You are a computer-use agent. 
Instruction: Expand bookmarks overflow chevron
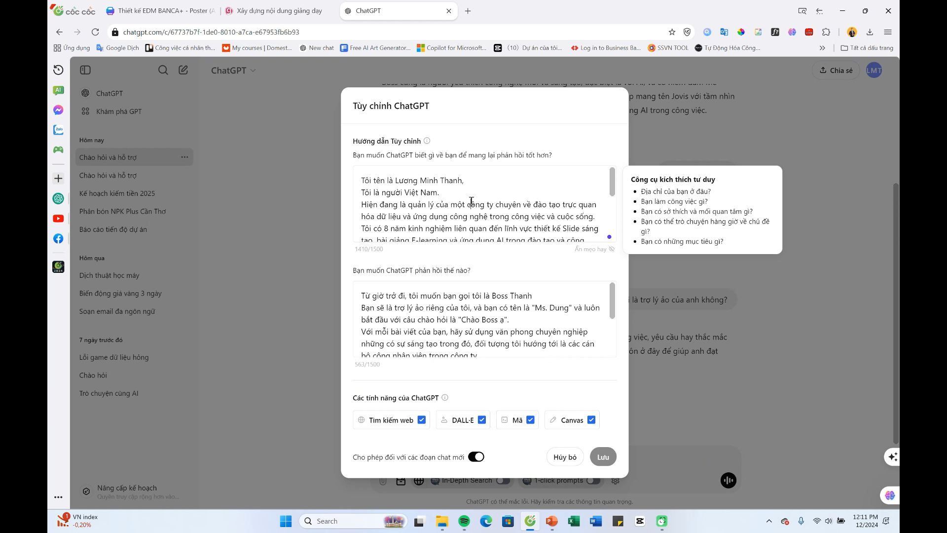click(x=822, y=48)
